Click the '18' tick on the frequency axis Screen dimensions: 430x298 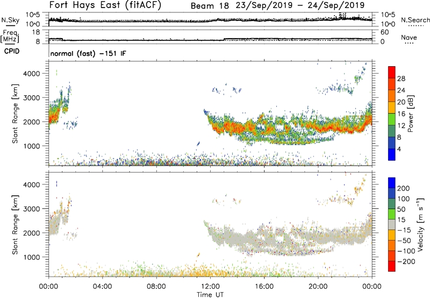click(x=37, y=32)
